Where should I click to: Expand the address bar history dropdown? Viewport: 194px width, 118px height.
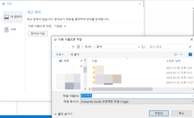click(139, 47)
